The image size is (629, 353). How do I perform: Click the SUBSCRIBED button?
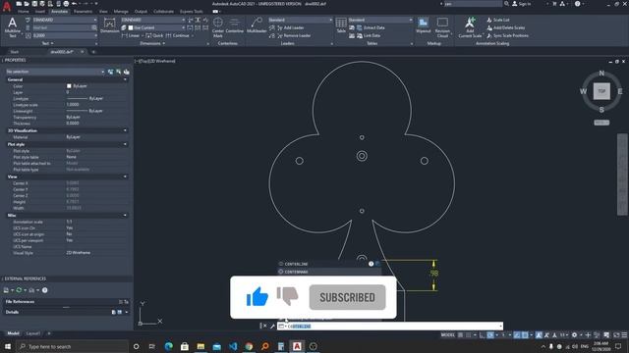coord(347,297)
